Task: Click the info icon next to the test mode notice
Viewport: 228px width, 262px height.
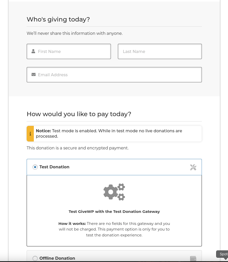Action: (x=30, y=134)
